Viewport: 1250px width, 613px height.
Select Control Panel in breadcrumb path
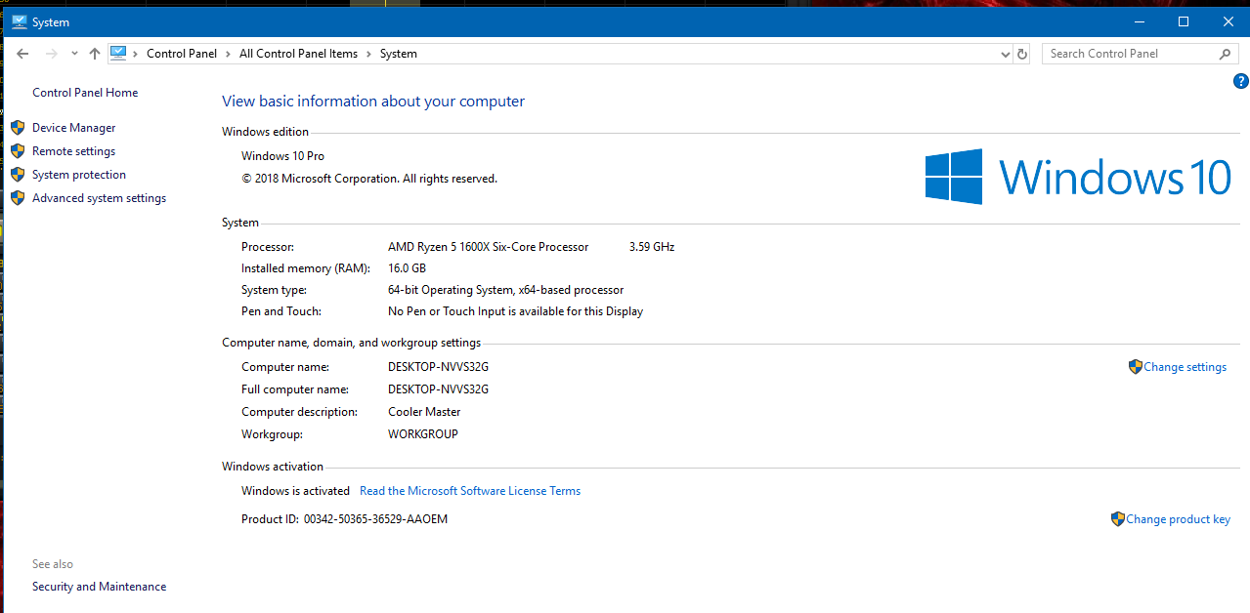click(182, 54)
